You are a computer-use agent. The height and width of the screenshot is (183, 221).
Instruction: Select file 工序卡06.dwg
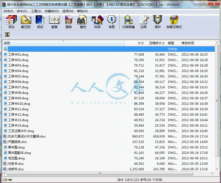click(x=18, y=82)
